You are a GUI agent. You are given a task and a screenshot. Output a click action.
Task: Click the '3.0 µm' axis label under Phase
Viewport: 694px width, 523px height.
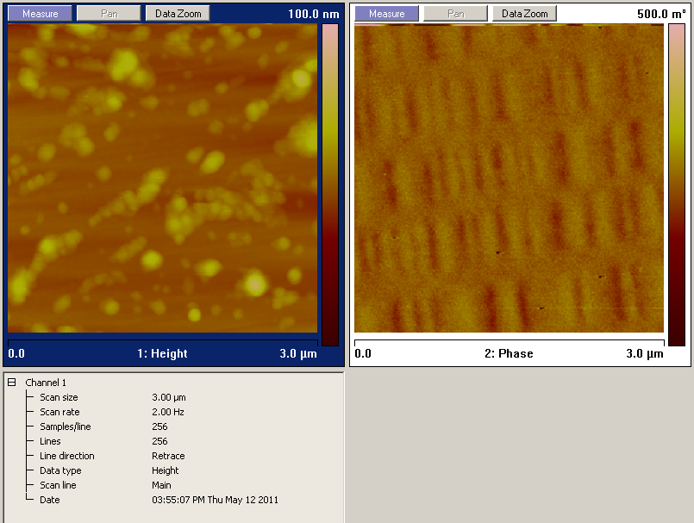[x=645, y=353]
